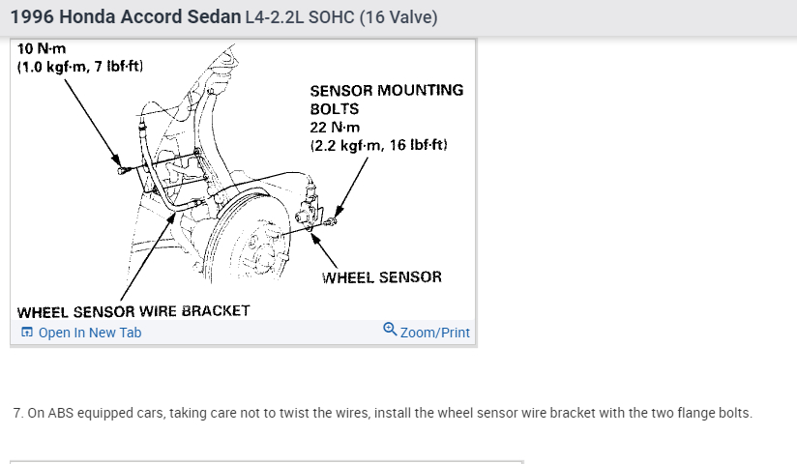
Task: Click the next image frame below step 7
Action: [x=266, y=461]
